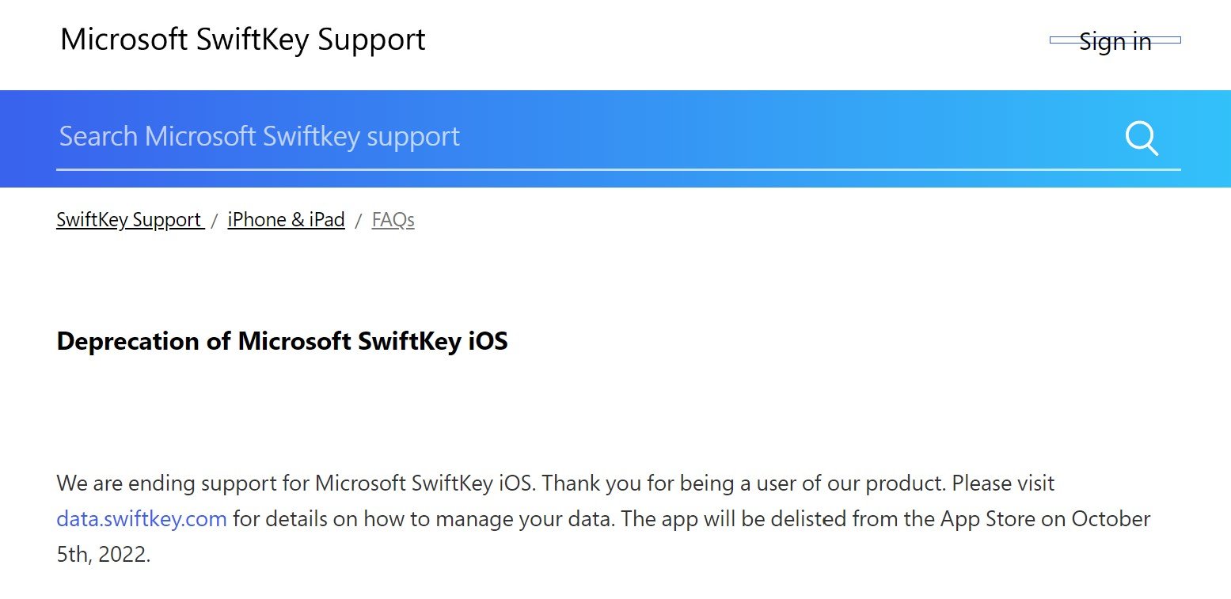The height and width of the screenshot is (599, 1231).
Task: Choose FAQs from the breadcrumb trail
Action: point(393,220)
